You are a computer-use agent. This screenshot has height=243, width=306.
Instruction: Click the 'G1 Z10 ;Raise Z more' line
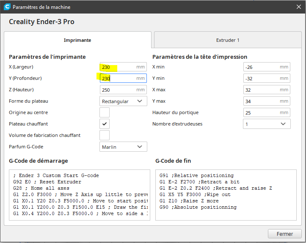pos(189,201)
